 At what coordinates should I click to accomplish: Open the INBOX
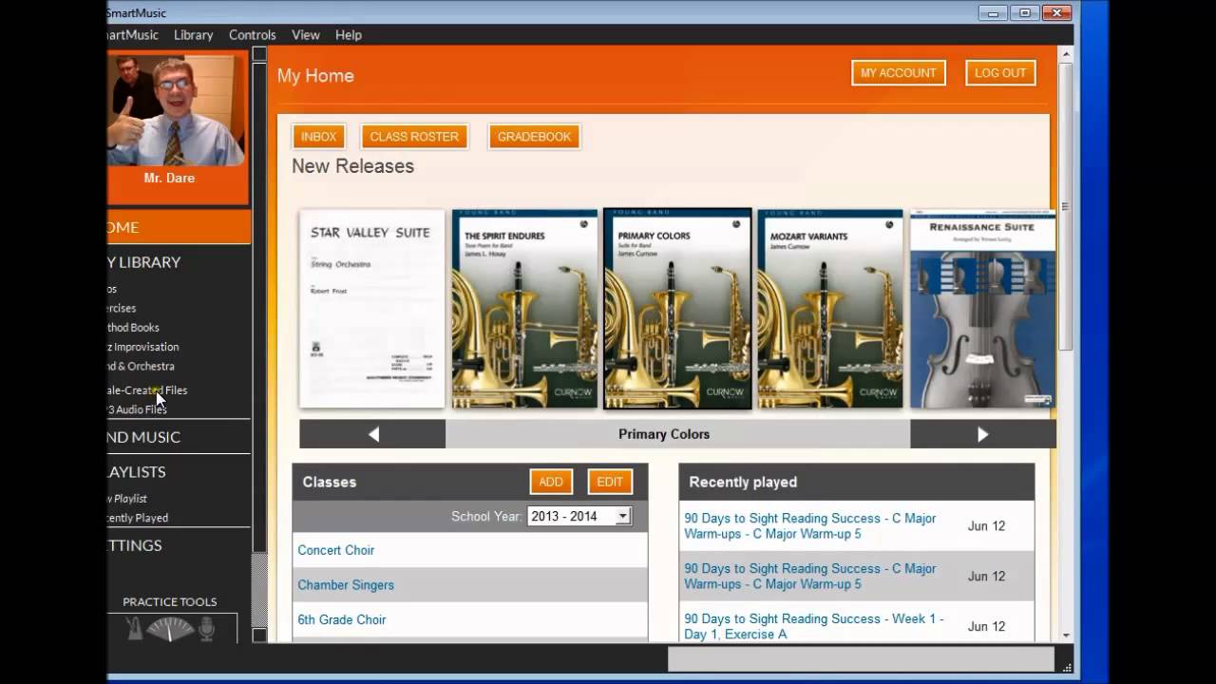318,137
